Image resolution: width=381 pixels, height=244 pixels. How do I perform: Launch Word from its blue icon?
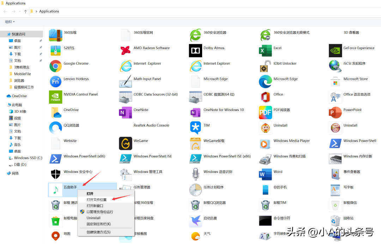point(265,174)
